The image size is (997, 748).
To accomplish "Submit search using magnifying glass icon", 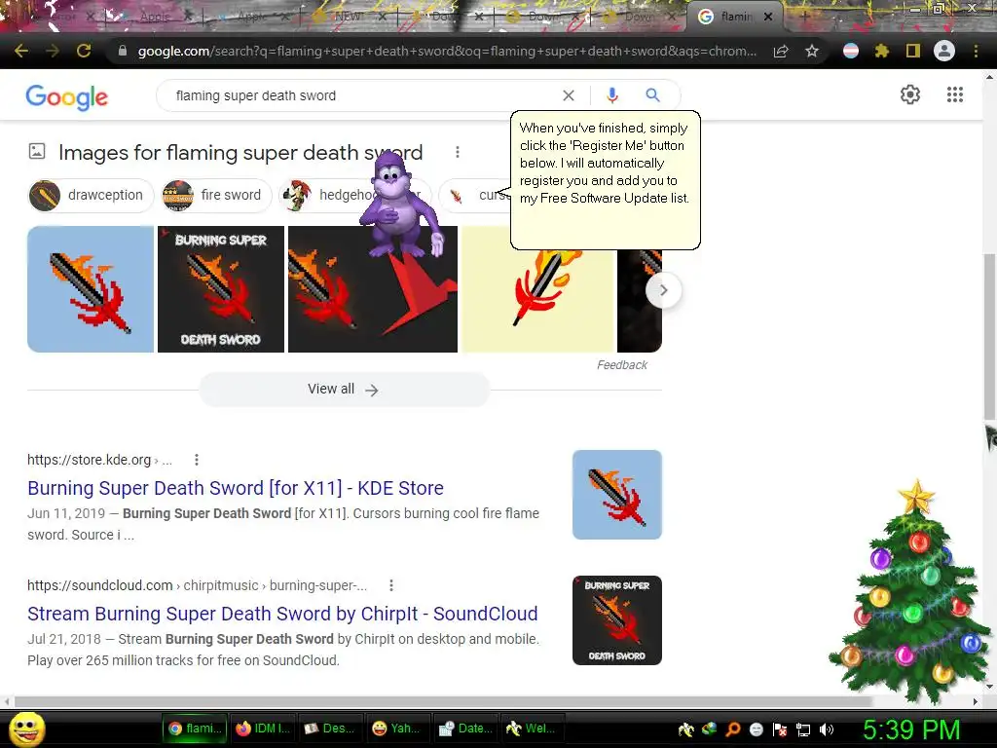I will click(x=652, y=95).
